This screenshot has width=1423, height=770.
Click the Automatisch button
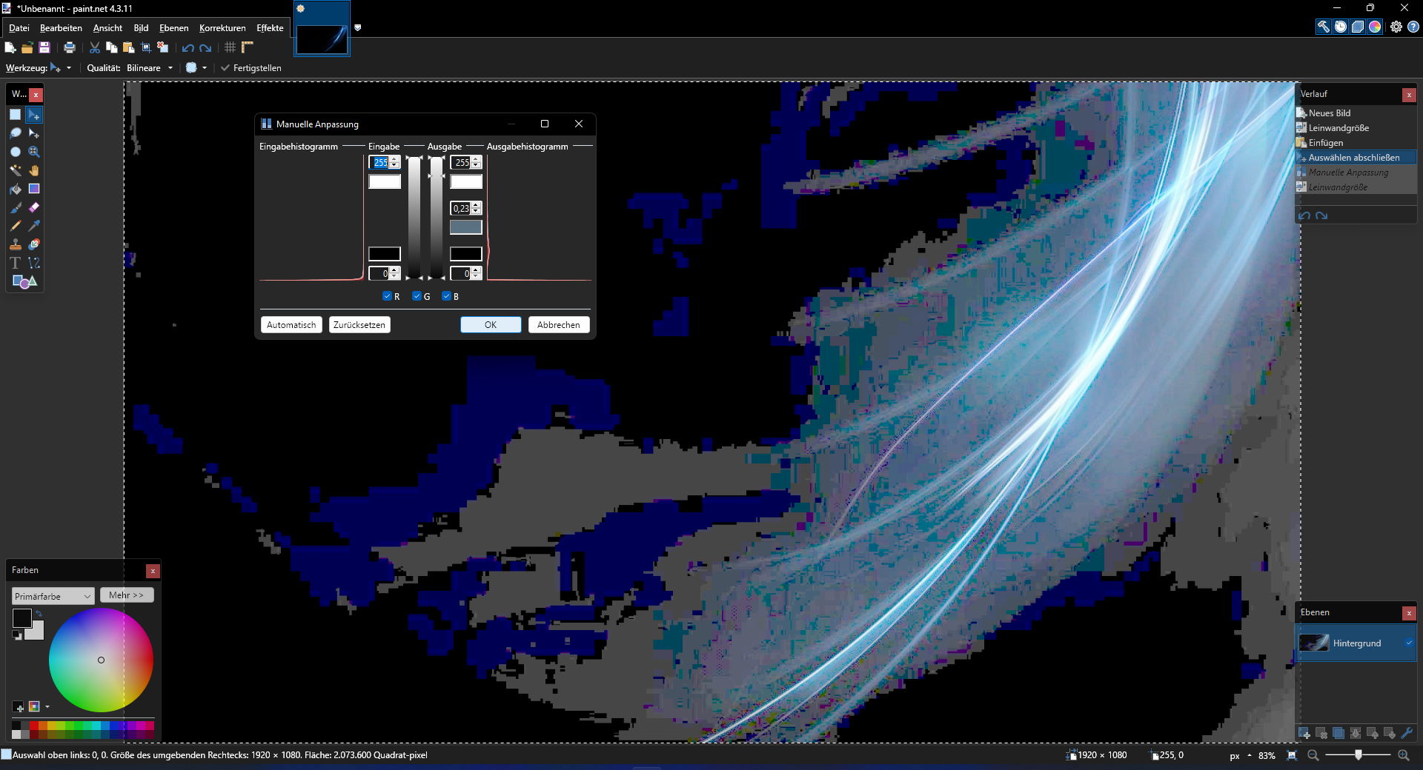tap(291, 325)
